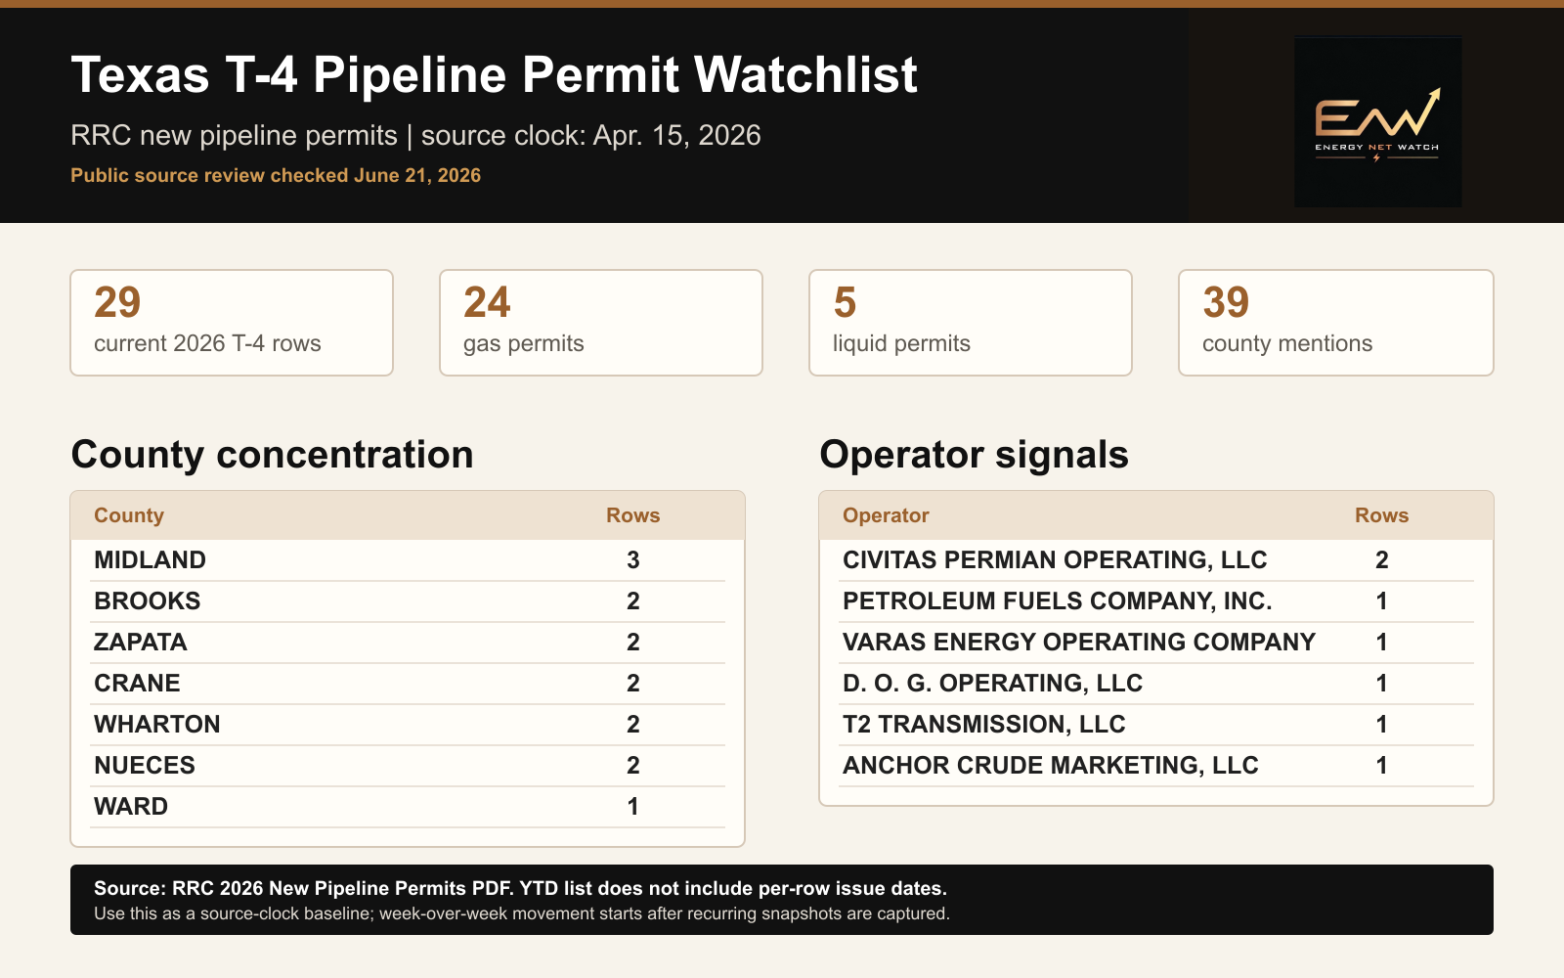Click the 'Operator signals' heading
The height and width of the screenshot is (978, 1564).
click(x=974, y=455)
